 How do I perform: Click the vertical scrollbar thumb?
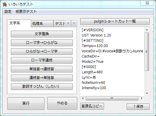tap(147, 52)
